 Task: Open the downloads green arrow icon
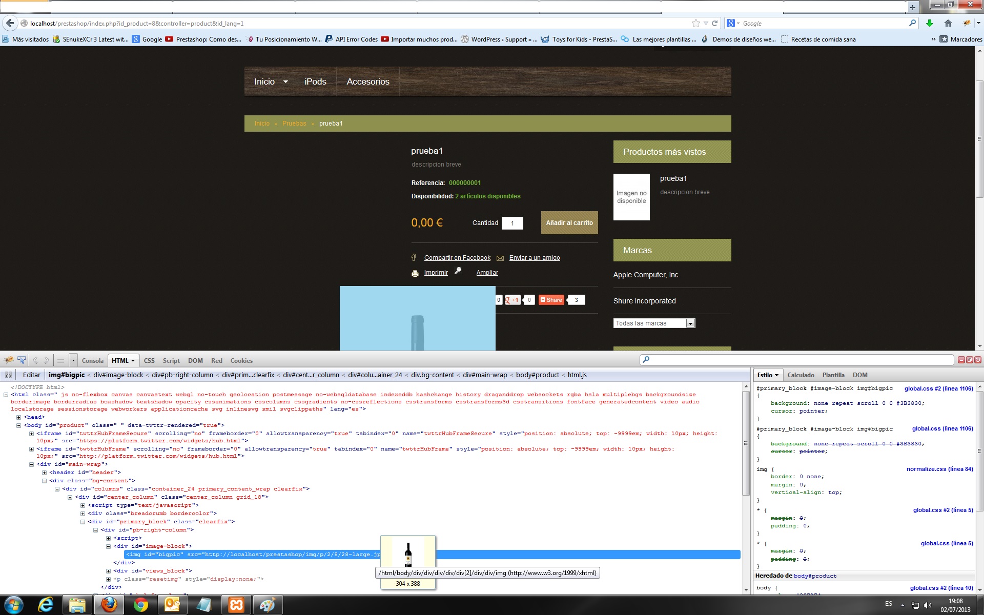tap(929, 23)
